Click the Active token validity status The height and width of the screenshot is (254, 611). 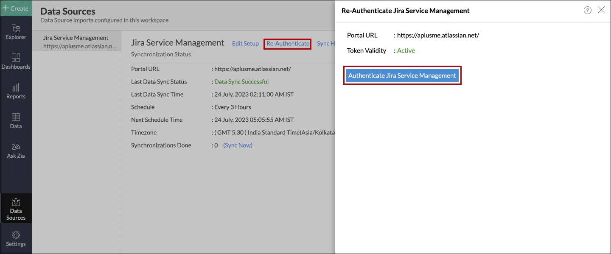pyautogui.click(x=406, y=50)
